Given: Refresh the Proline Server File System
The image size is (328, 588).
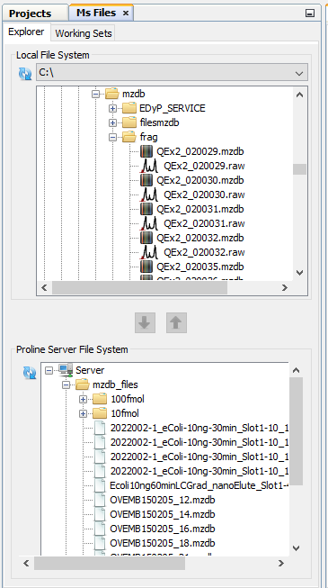Looking at the screenshot, I should (30, 373).
